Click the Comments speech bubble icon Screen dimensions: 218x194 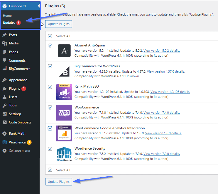click(x=4, y=61)
